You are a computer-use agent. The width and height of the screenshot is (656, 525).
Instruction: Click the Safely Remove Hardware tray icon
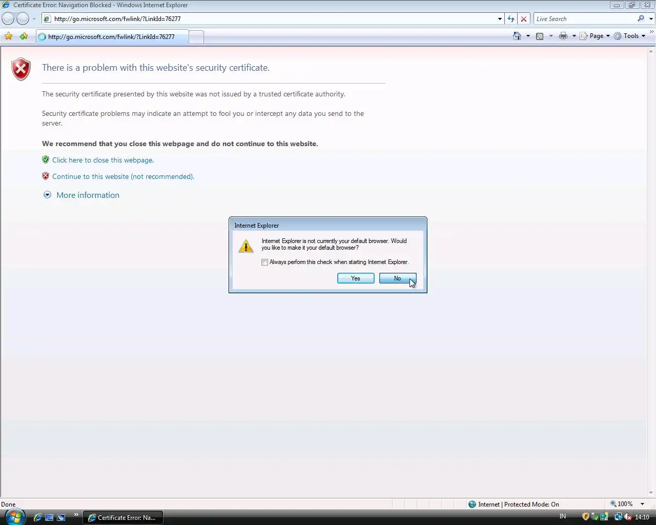click(594, 517)
